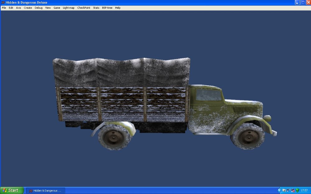The height and width of the screenshot is (194, 311).
Task: Open the Create menu
Action: tap(28, 8)
